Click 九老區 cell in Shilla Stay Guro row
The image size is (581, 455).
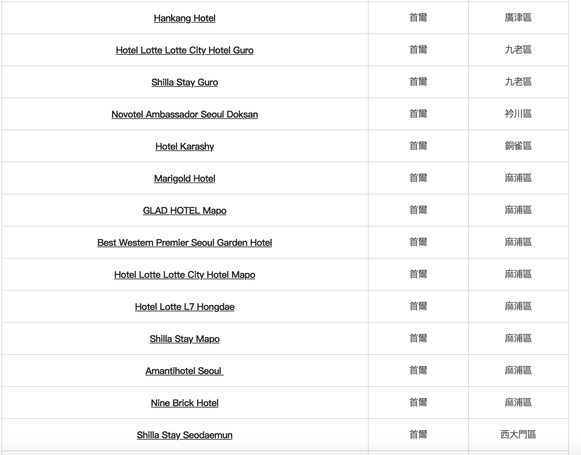click(x=518, y=82)
